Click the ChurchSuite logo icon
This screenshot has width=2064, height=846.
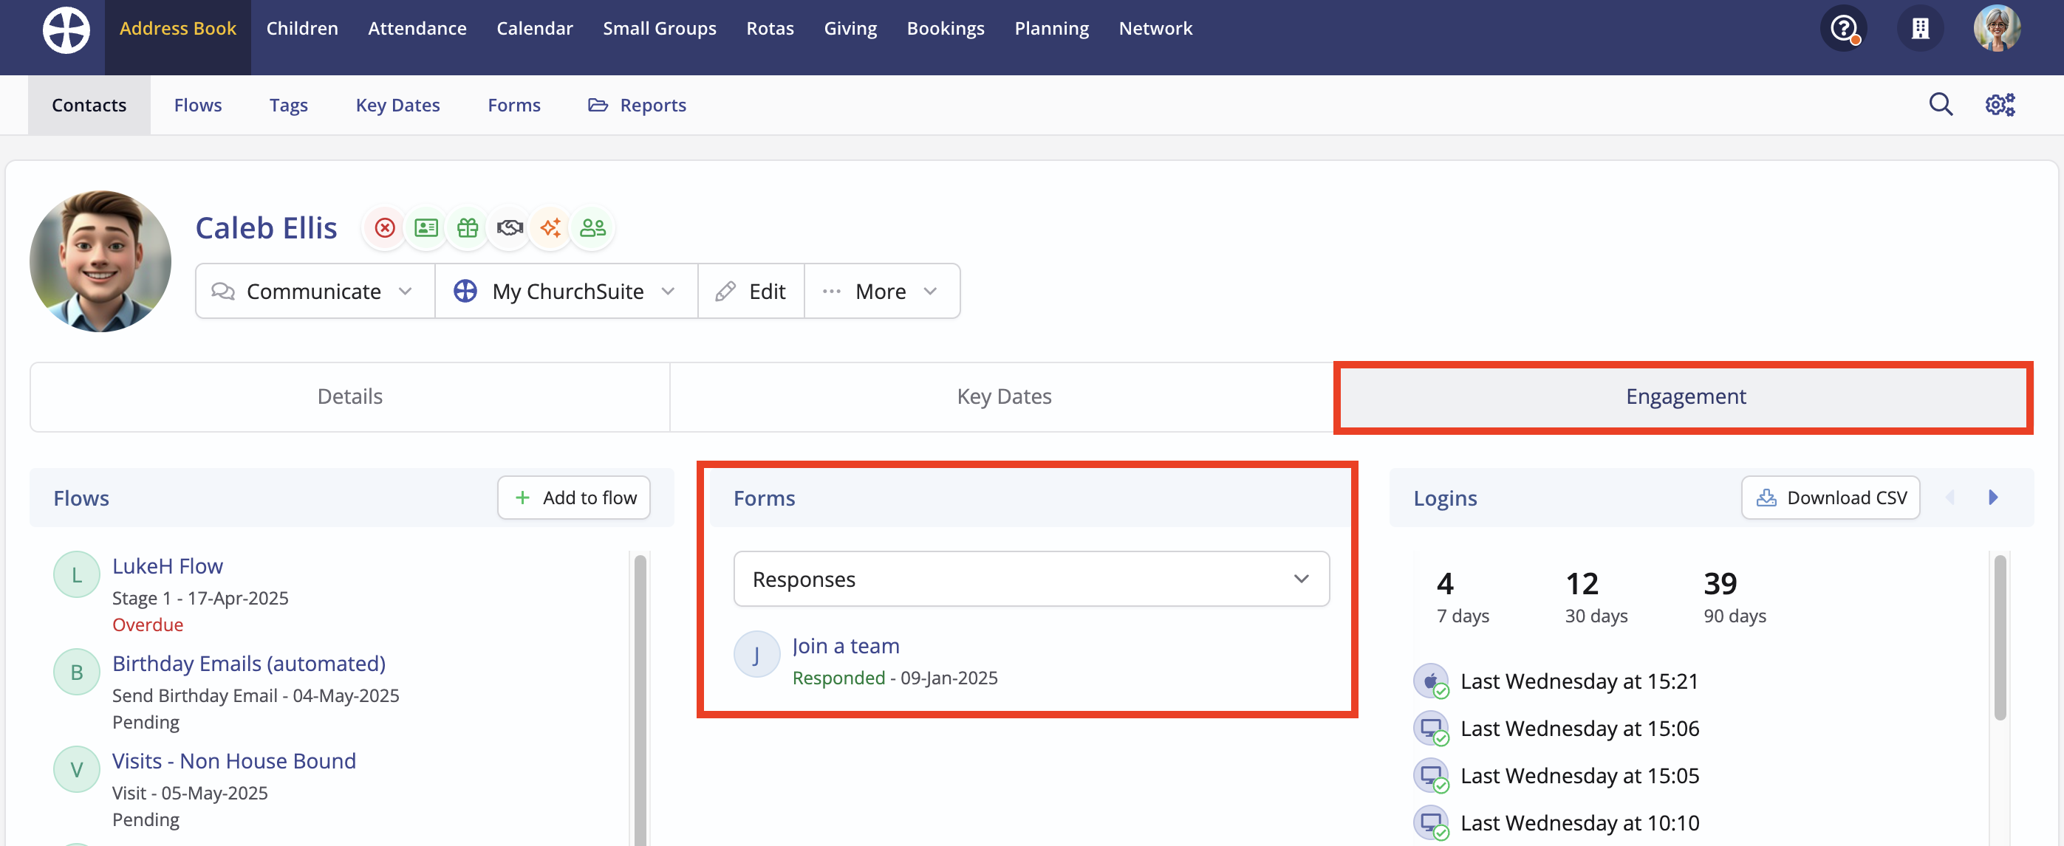[x=66, y=30]
